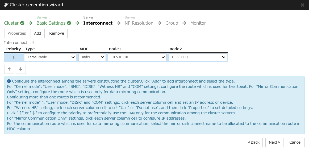The height and width of the screenshot is (150, 309).
Task: Click the Add interconnect button
Action: point(37,33)
